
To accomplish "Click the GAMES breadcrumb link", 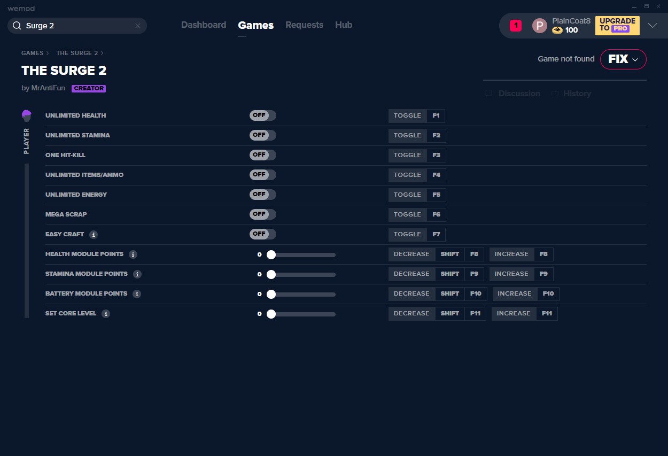I will click(33, 53).
